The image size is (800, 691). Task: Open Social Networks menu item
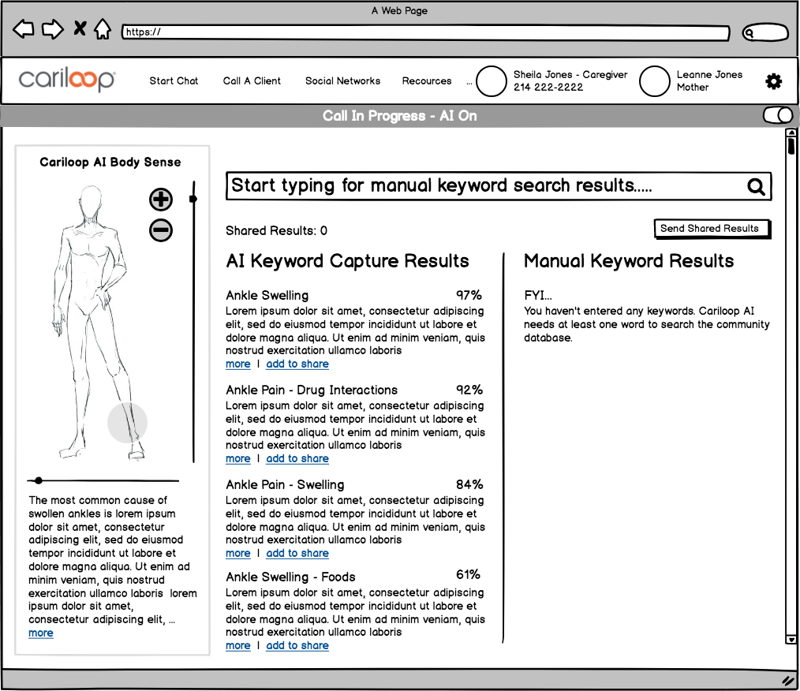[x=342, y=81]
